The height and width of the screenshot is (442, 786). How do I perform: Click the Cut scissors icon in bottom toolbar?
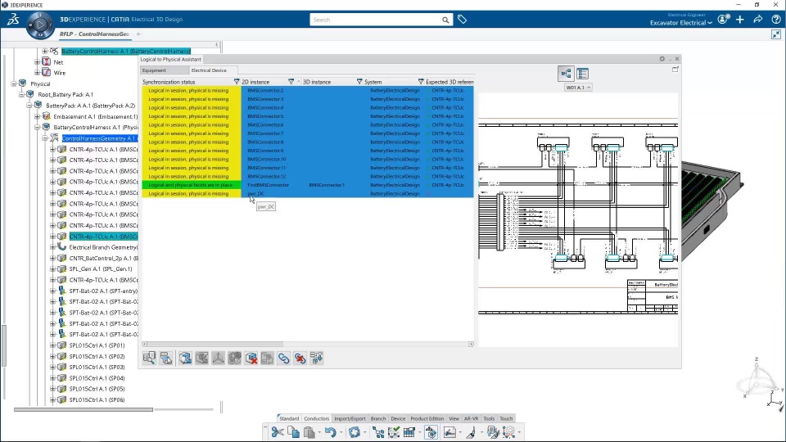[x=278, y=432]
